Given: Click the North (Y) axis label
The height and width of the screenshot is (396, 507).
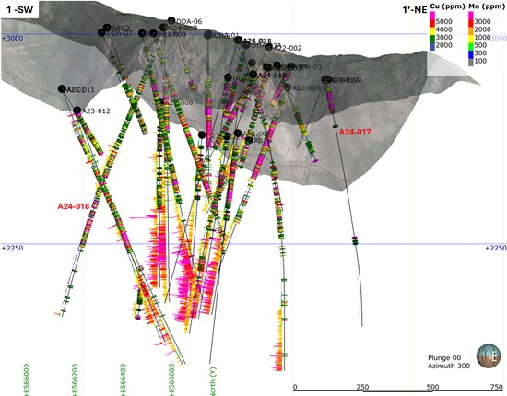Looking at the screenshot, I should click(x=213, y=381).
